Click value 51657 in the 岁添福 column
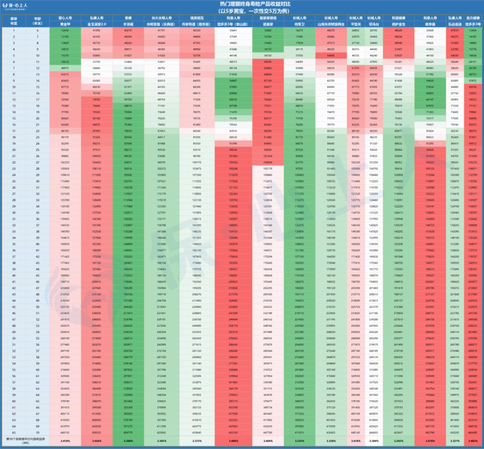The height and width of the screenshot is (449, 484). pos(128,56)
